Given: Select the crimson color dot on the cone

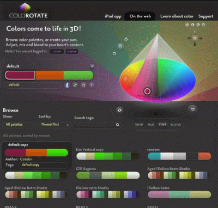Looking at the screenshot, I should point(147,91).
